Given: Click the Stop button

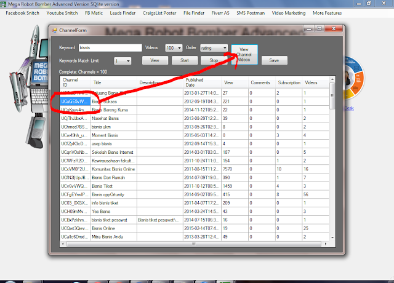Looking at the screenshot, I should coord(214,60).
